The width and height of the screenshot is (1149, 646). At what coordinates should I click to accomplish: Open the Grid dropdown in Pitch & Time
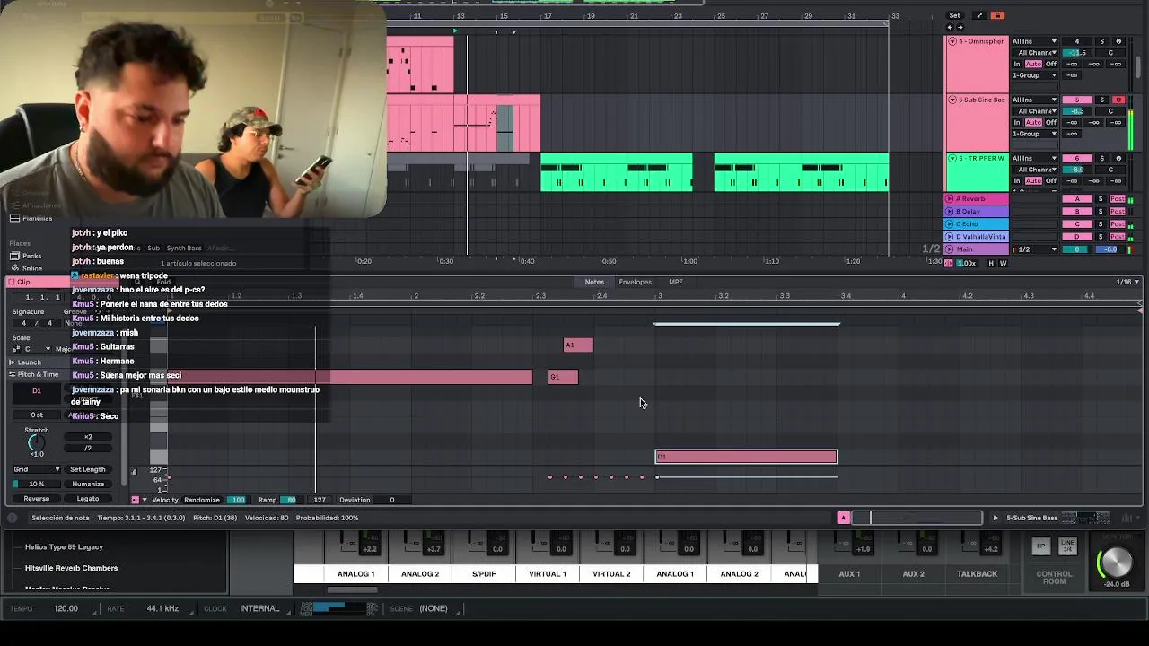click(37, 469)
